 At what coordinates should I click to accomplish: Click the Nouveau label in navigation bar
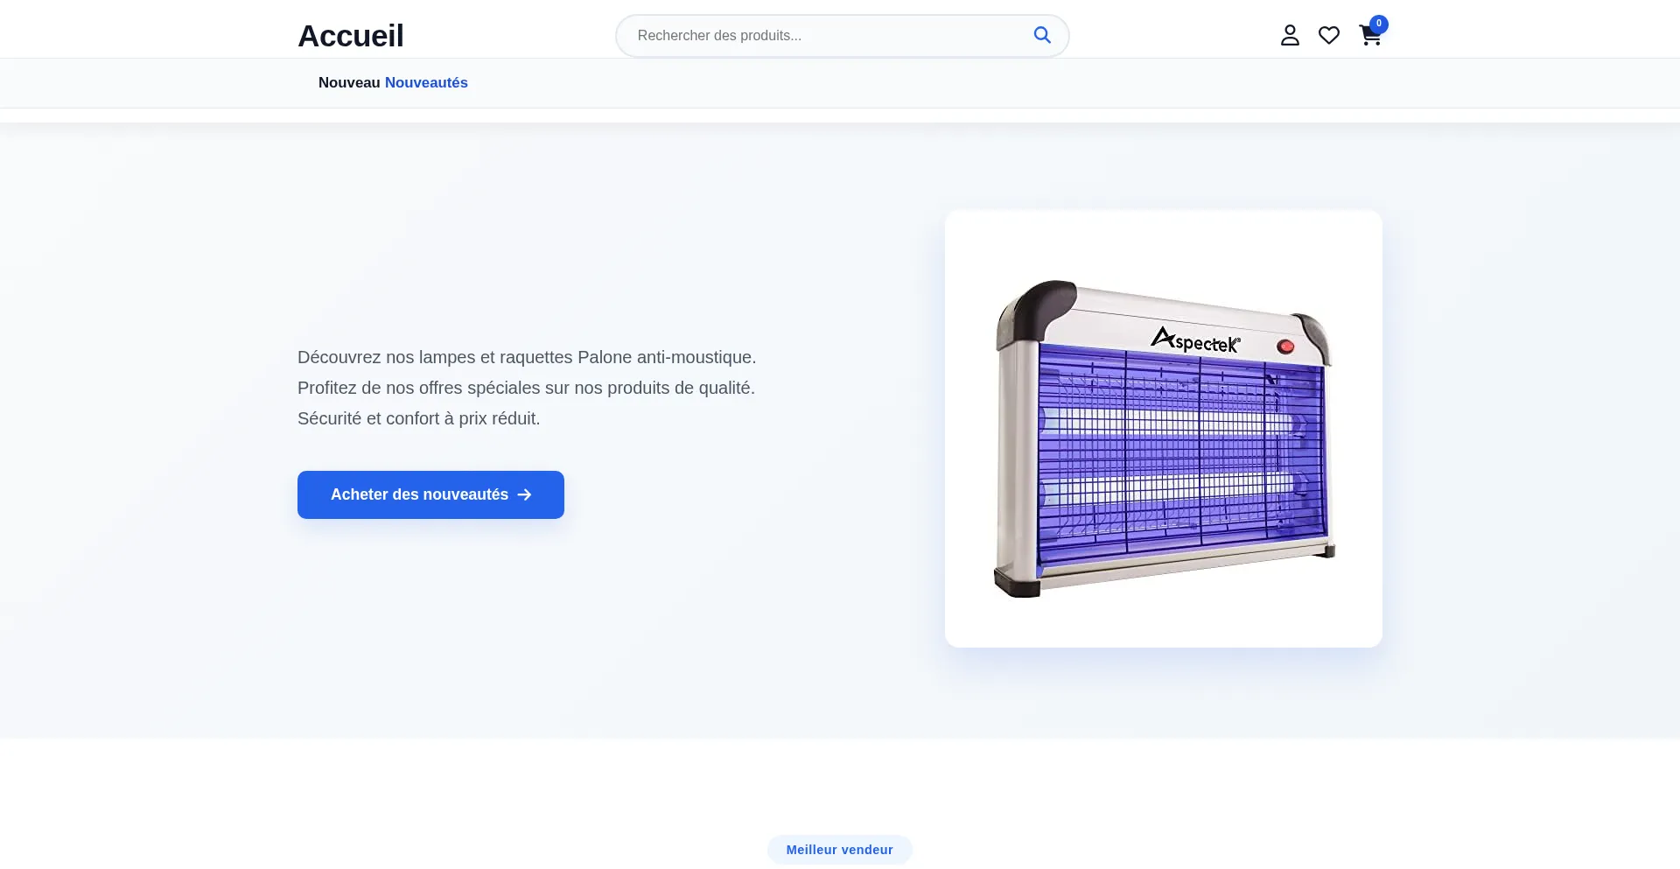pyautogui.click(x=349, y=82)
